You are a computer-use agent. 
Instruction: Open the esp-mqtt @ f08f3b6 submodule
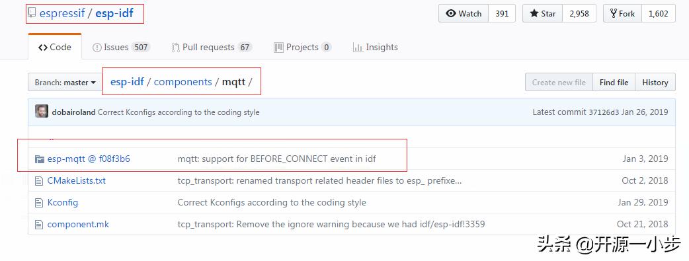tap(89, 159)
